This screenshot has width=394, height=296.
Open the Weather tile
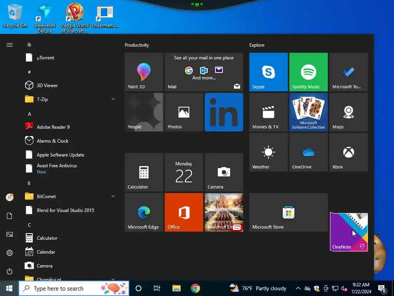(268, 152)
